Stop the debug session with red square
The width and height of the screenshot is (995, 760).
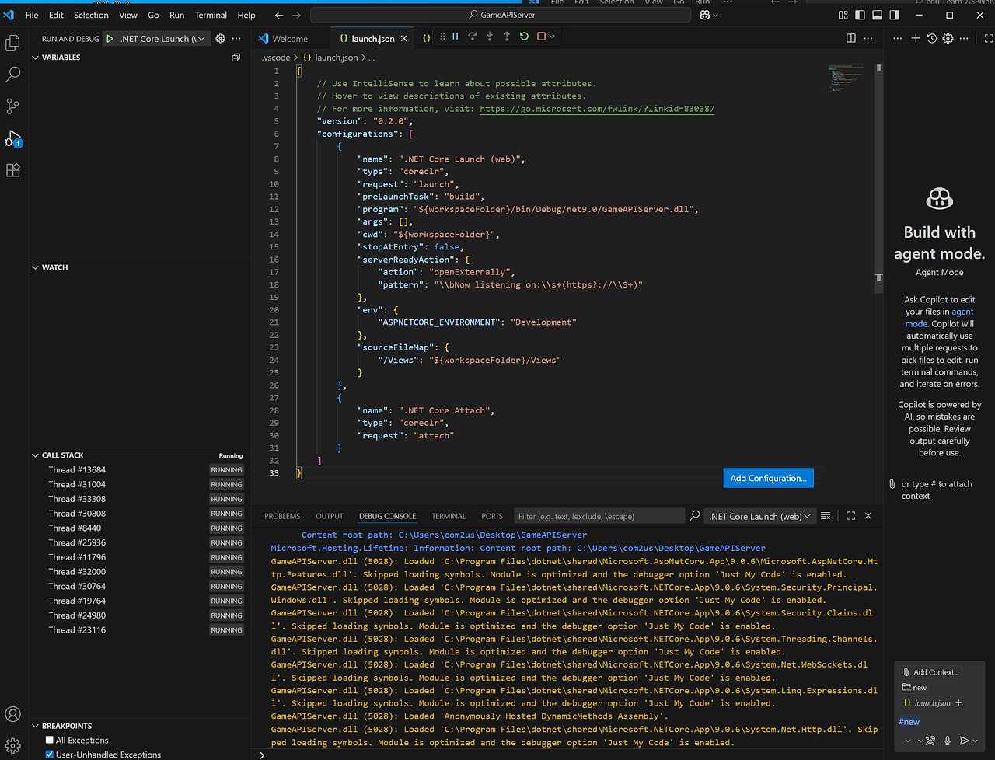click(542, 37)
